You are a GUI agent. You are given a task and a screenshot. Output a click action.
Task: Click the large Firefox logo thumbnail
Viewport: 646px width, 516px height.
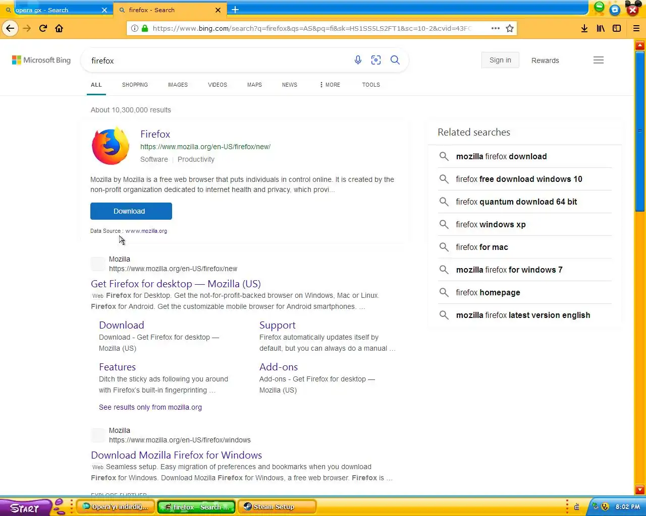[x=111, y=146]
